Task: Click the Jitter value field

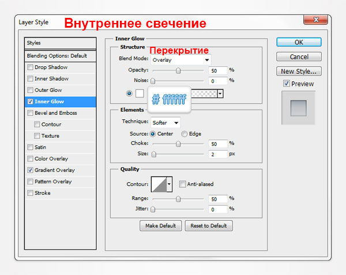Action: 218,209
